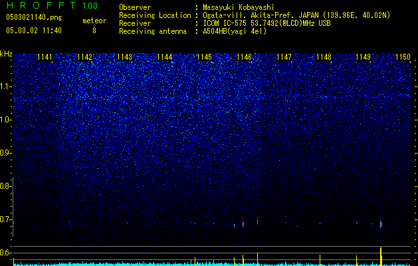
Task: Click the 1149 time axis label
Action: (x=364, y=57)
